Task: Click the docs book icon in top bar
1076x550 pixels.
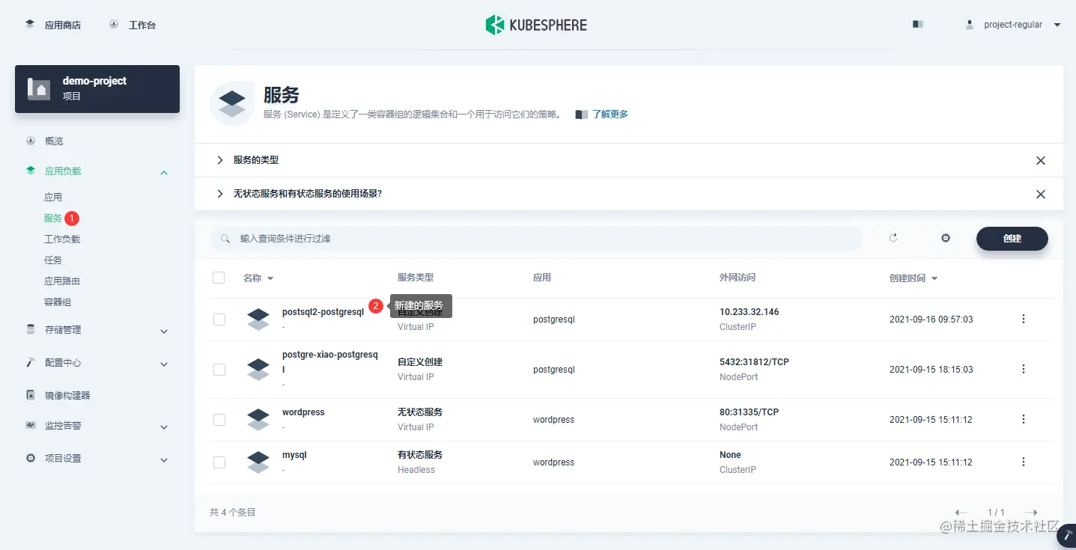Action: tap(918, 25)
